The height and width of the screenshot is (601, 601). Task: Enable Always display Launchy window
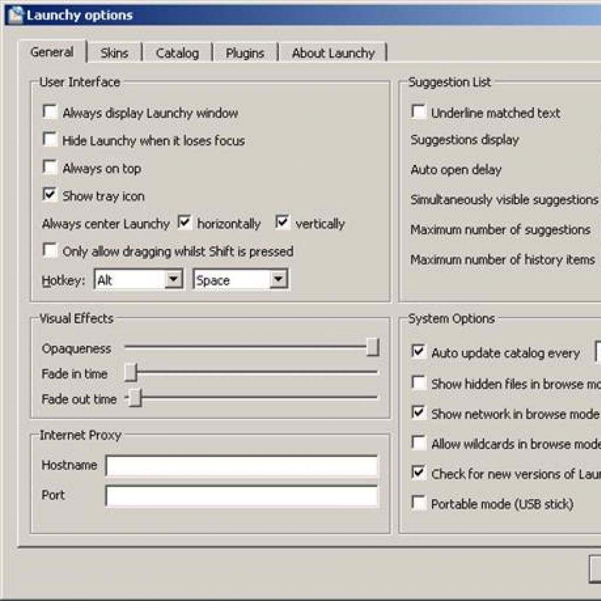pos(50,112)
